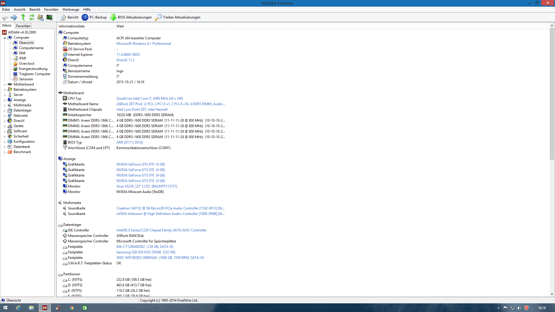Select the Datenbank tree icon
Screen dimensions: 555x312
[10, 147]
